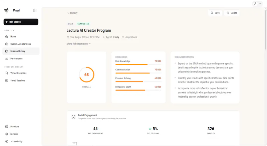Click the recommendation about the STAR method
Screen dimensions: 267x146
click(x=206, y=67)
